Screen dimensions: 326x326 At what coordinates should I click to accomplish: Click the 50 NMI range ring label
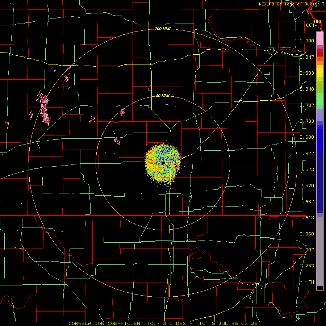(x=163, y=96)
